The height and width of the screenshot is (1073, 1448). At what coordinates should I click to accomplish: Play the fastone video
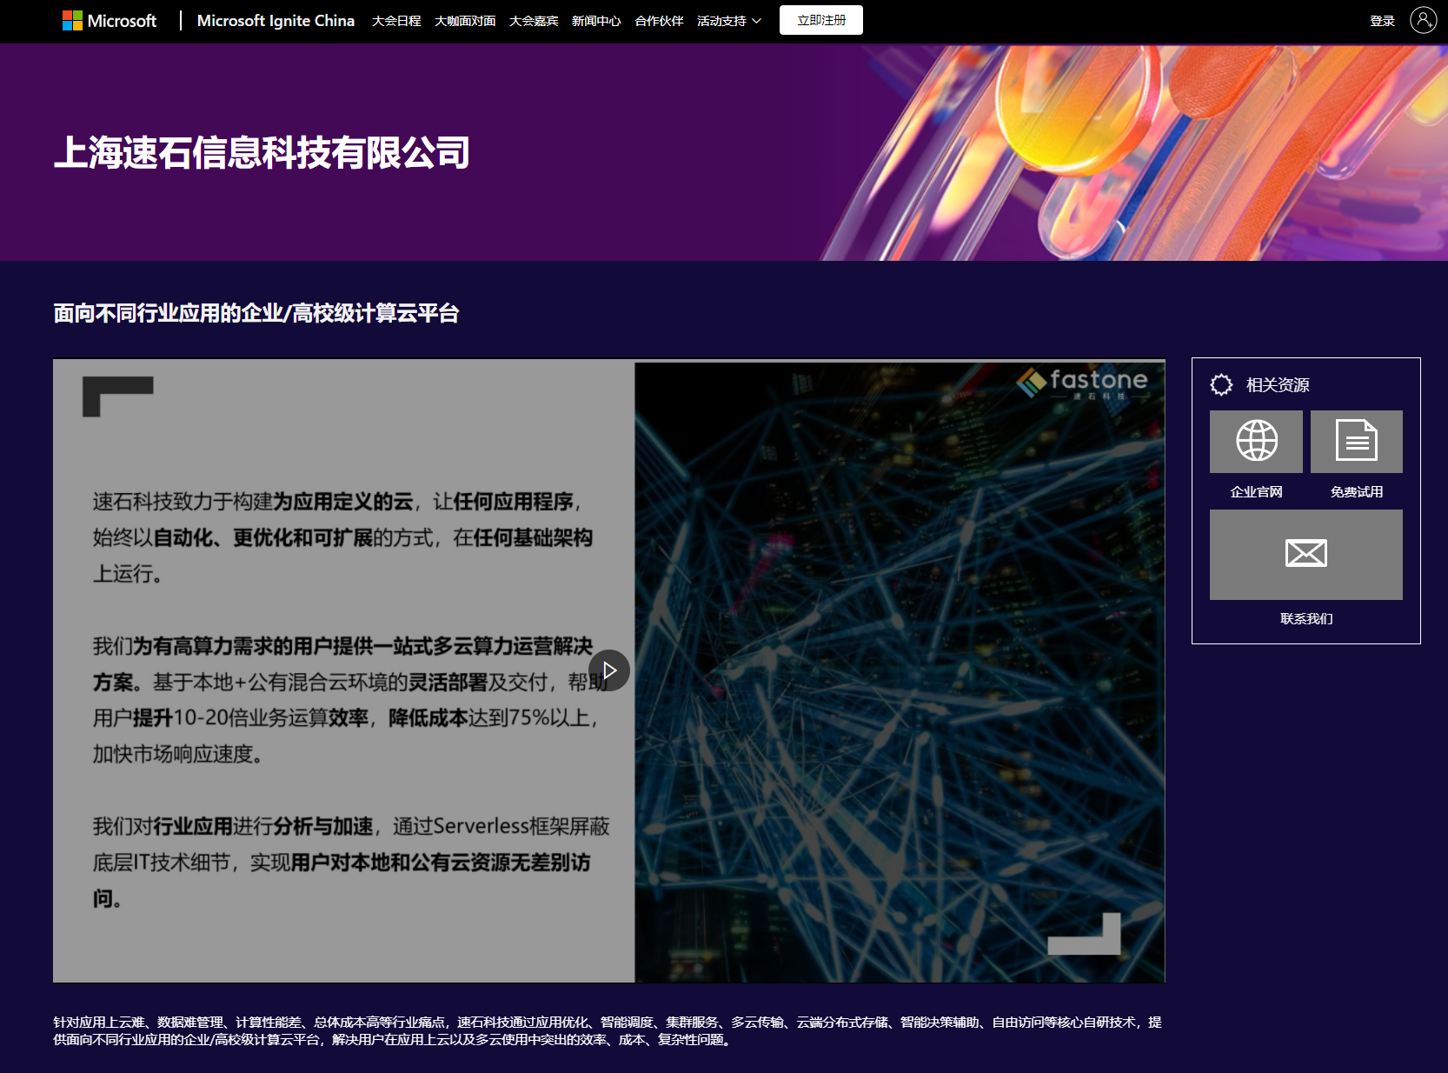608,670
